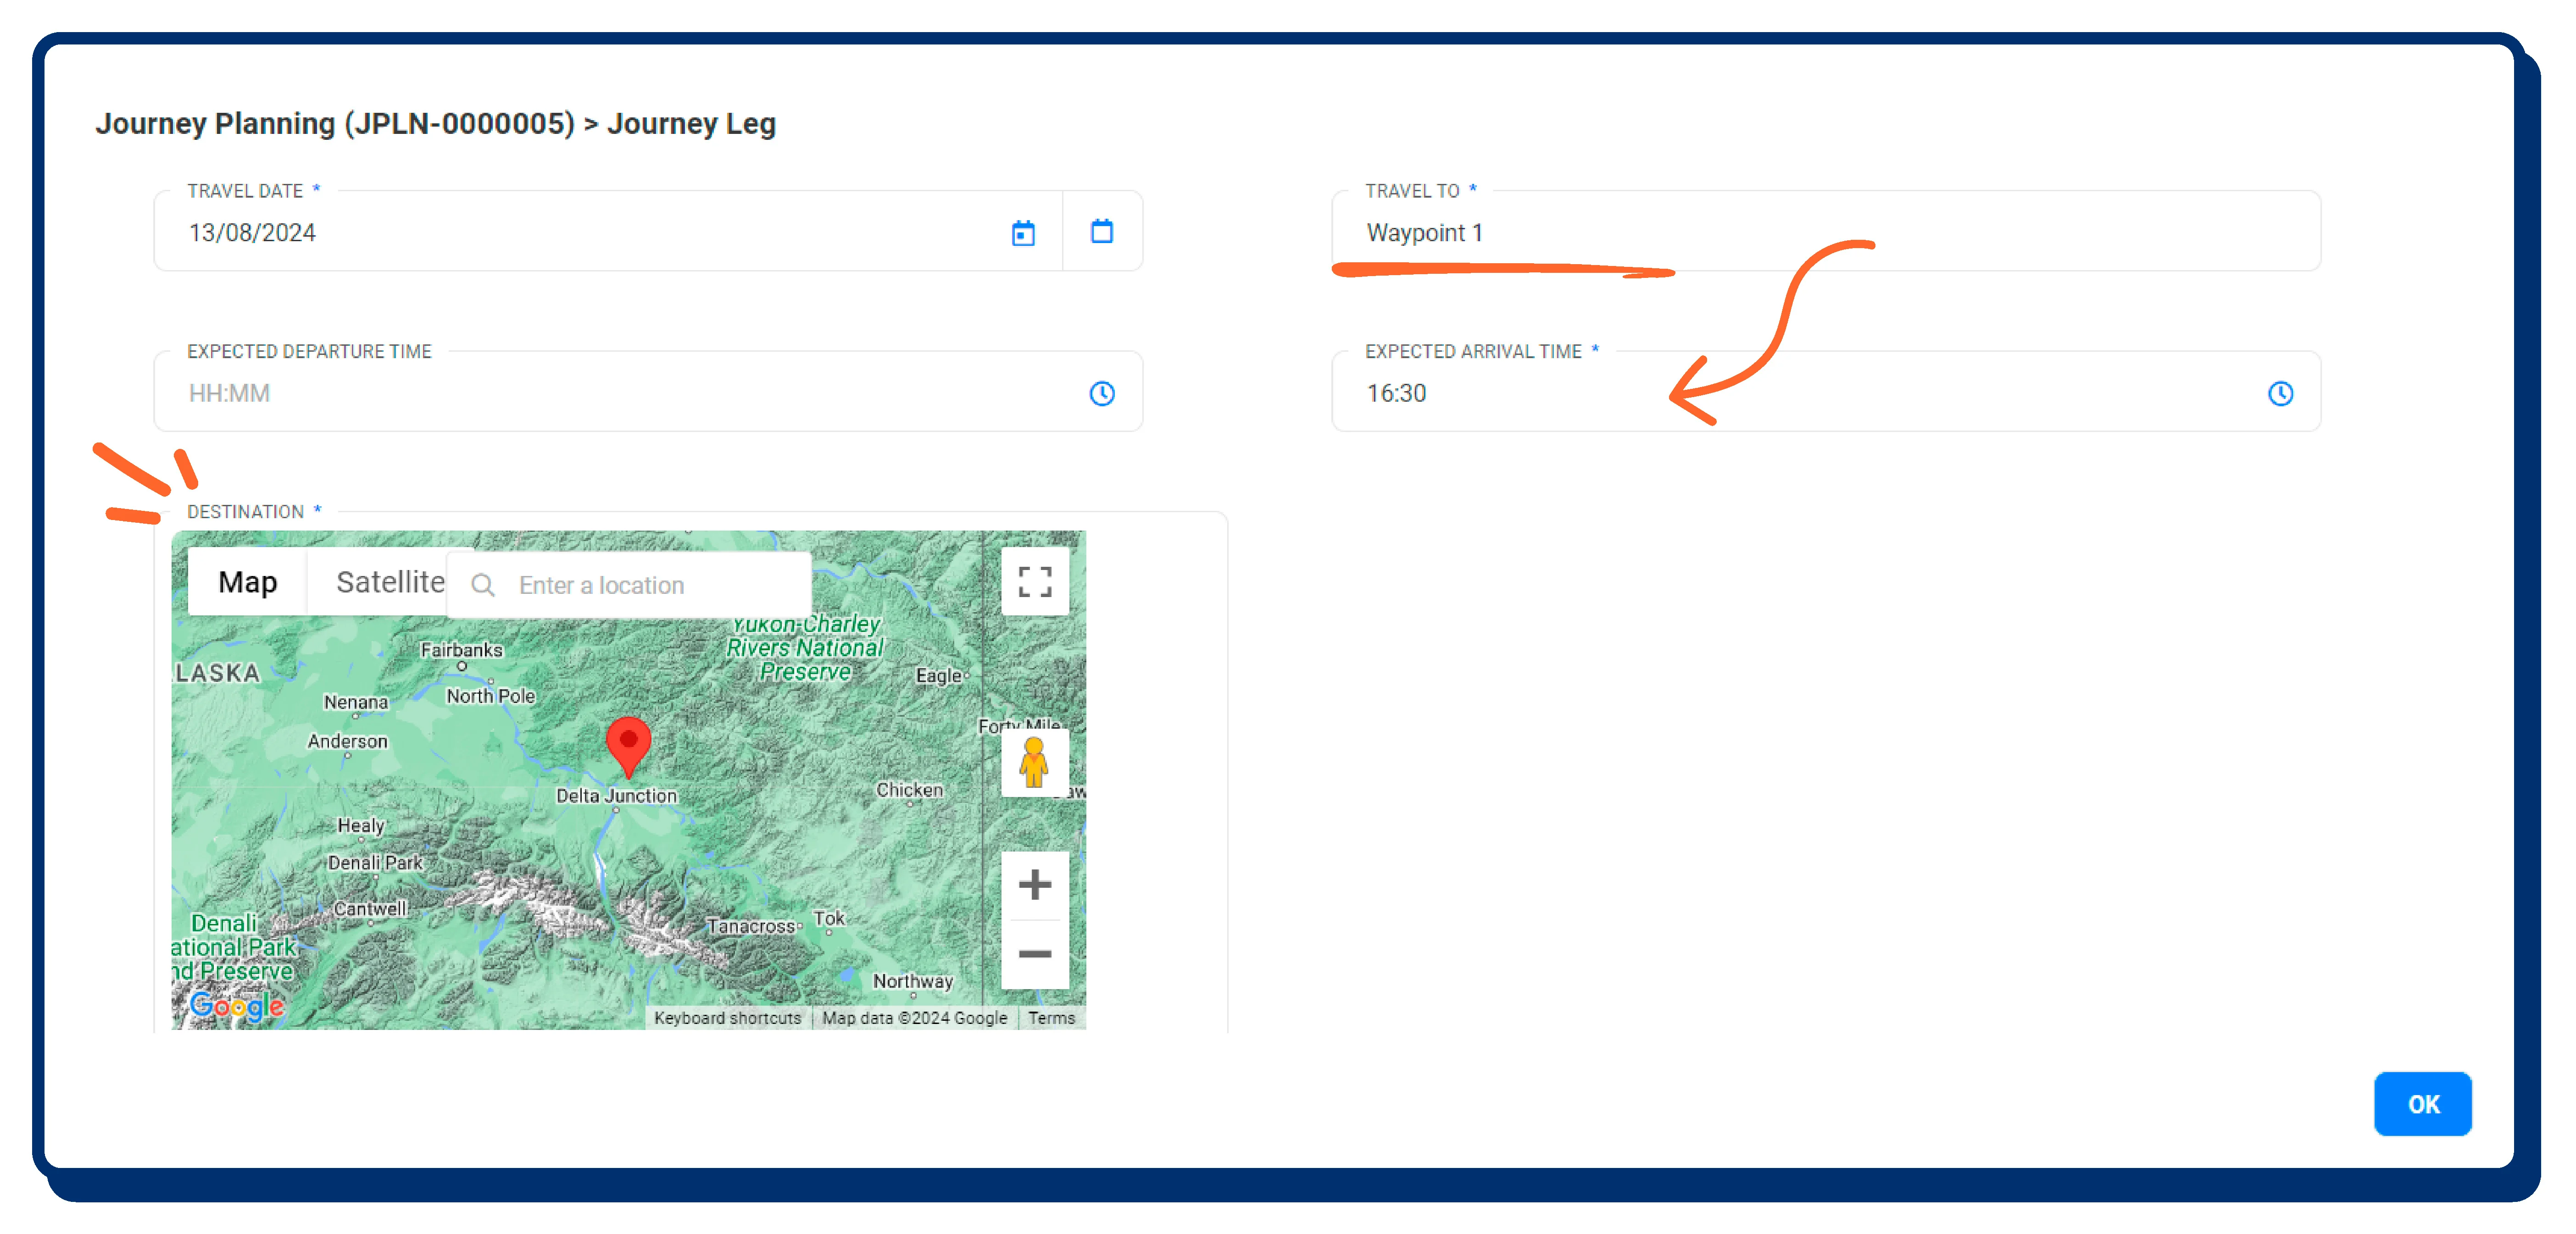2576x1234 pixels.
Task: Click the Google logo on the map
Action: (237, 1005)
